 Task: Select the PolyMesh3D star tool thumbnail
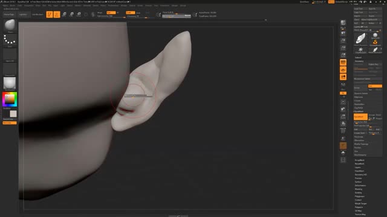(360, 50)
